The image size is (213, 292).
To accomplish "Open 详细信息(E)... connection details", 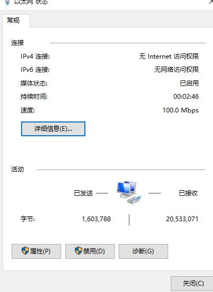I will pos(53,129).
